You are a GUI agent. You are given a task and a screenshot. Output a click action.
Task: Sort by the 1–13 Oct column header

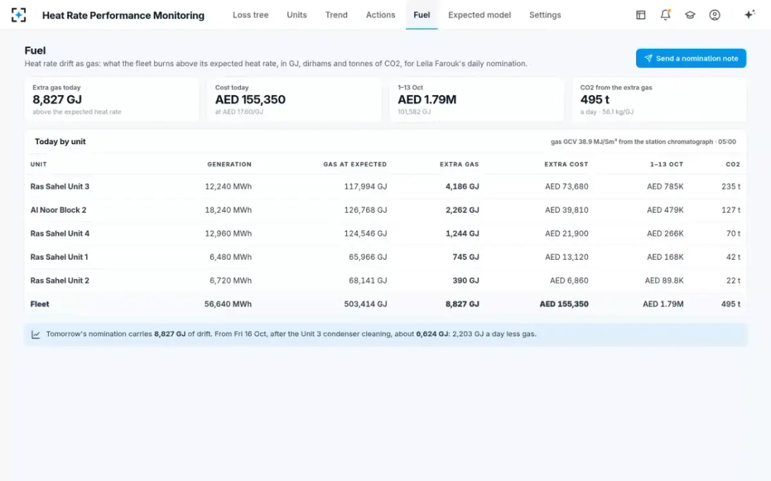pyautogui.click(x=666, y=164)
